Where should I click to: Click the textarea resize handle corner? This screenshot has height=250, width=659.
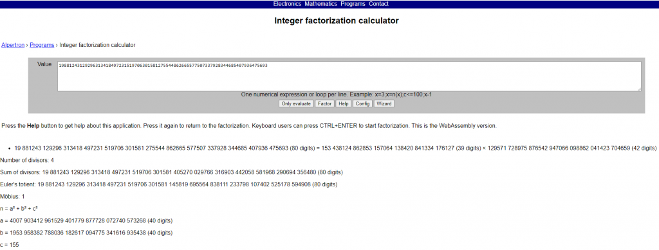639,89
